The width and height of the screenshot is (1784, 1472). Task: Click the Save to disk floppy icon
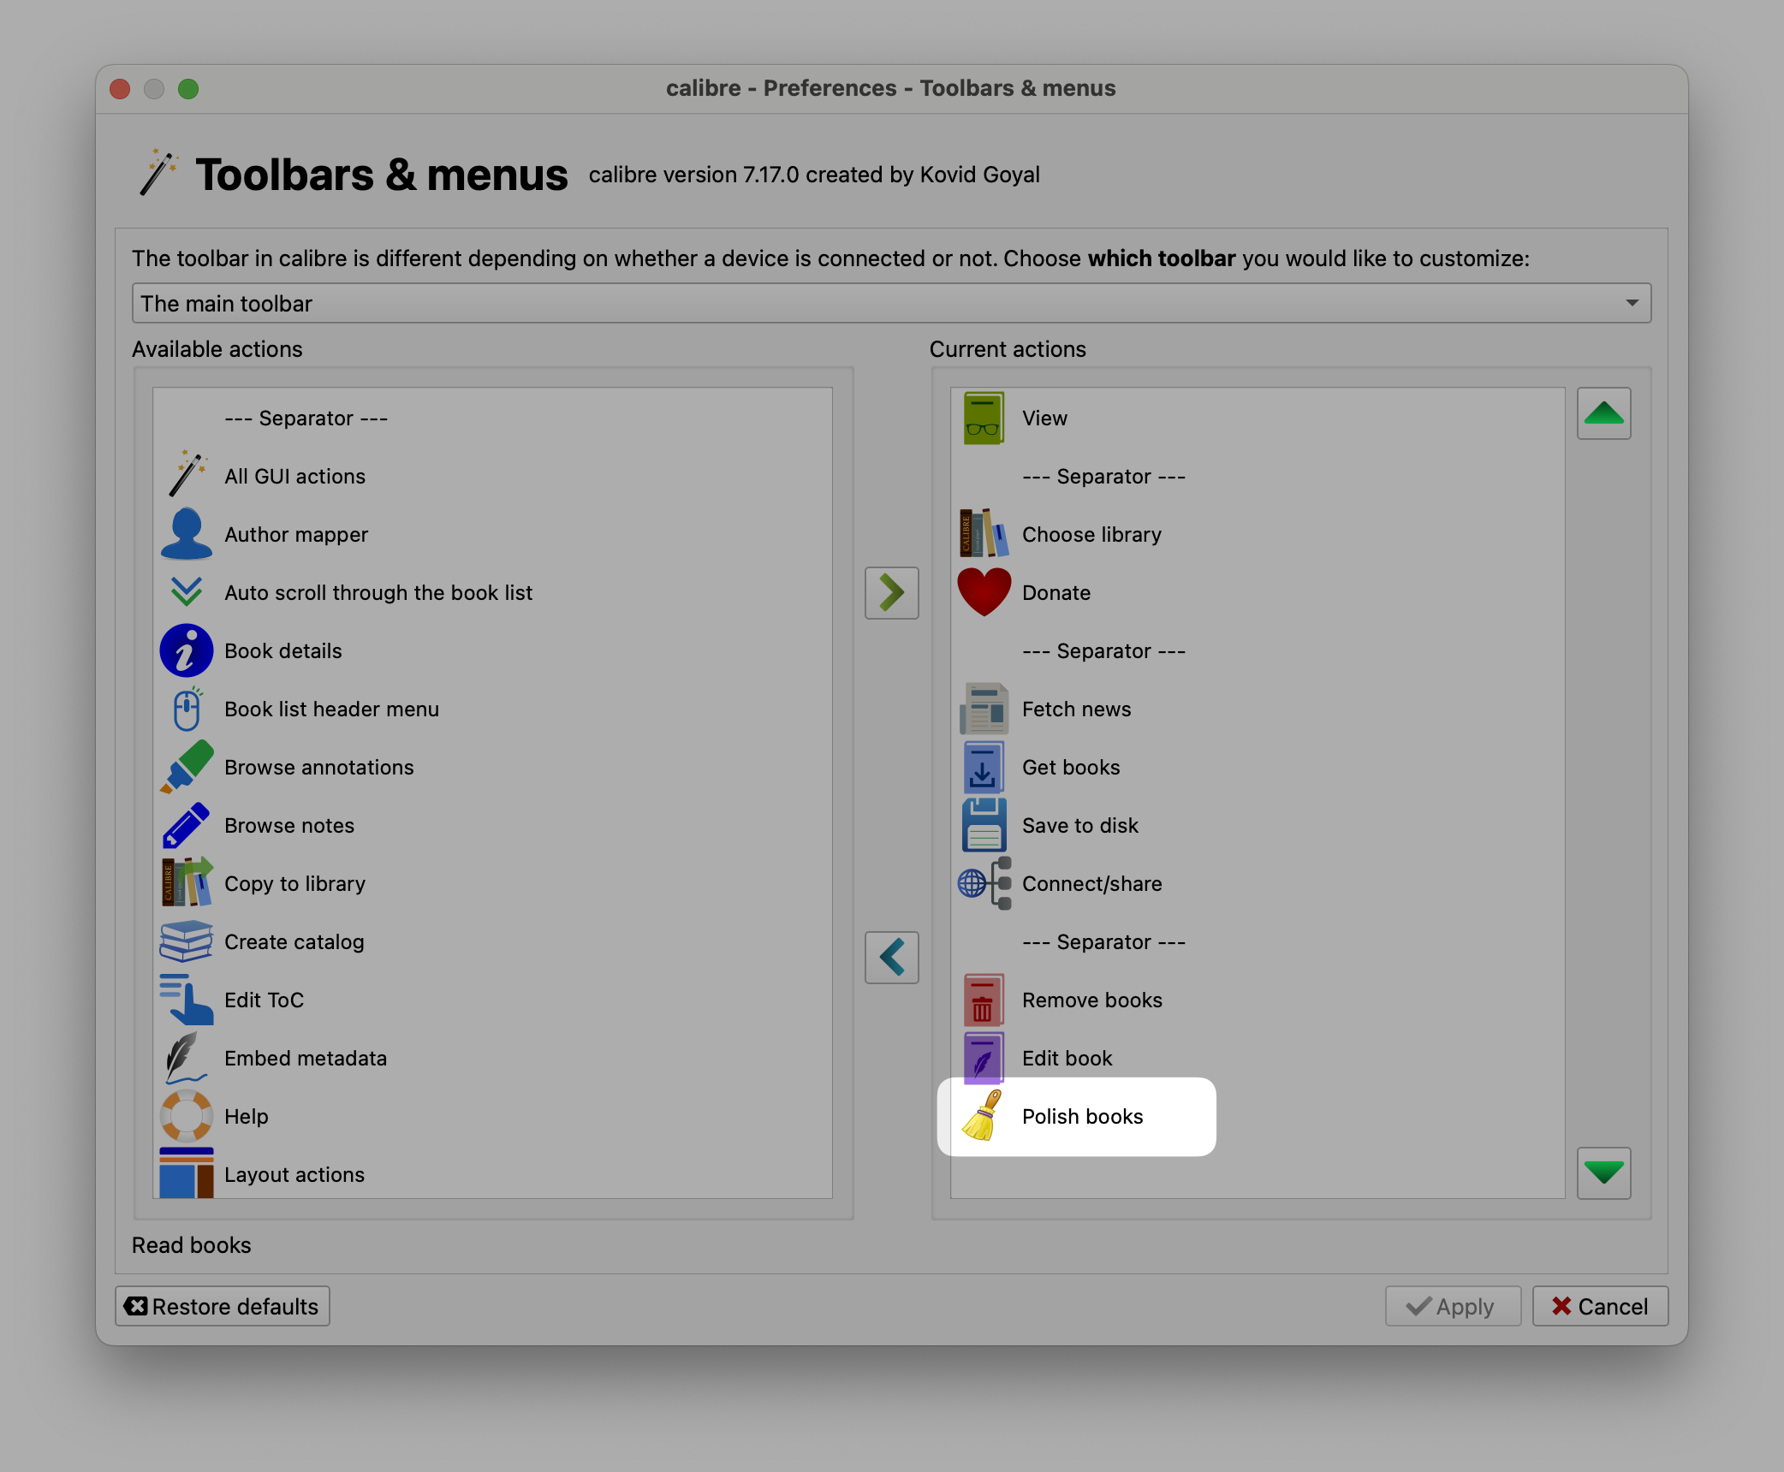[984, 826]
